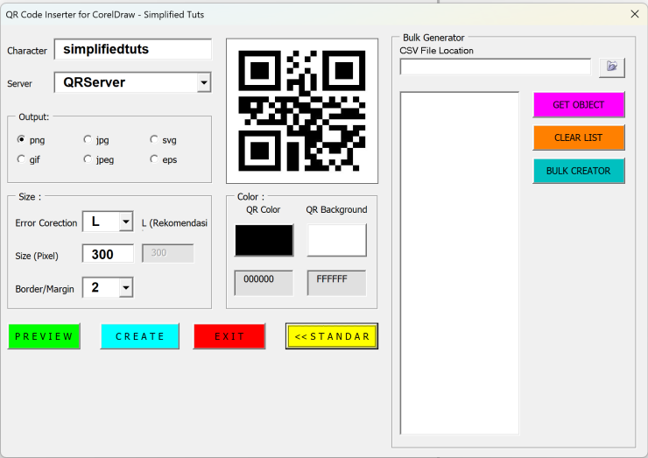The height and width of the screenshot is (458, 648).
Task: Pick the black QR Color swatch
Action: pyautogui.click(x=264, y=240)
